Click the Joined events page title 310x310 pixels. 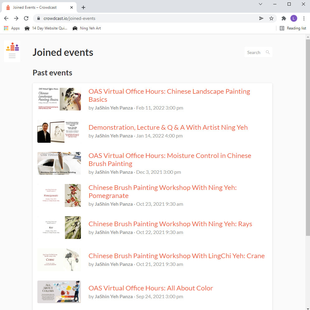(x=63, y=52)
